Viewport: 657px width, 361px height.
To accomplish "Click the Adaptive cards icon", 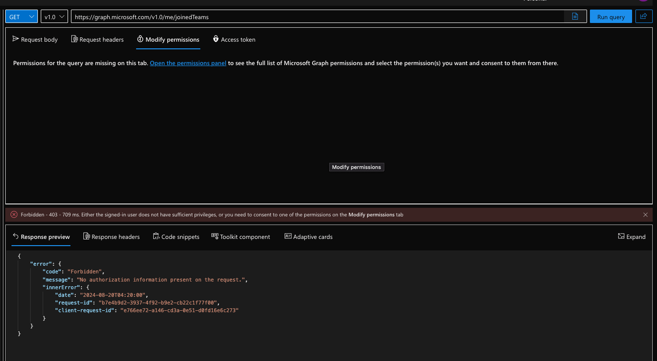I will coord(288,236).
